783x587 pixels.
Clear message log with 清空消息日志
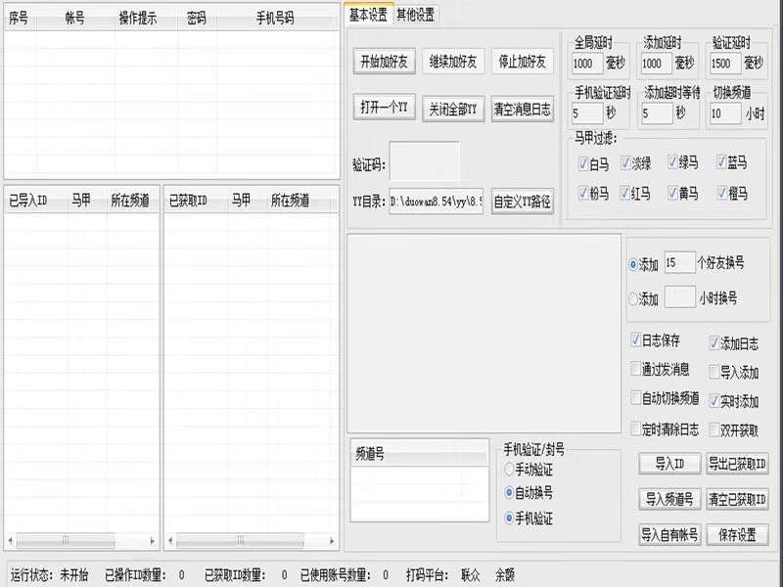click(523, 109)
